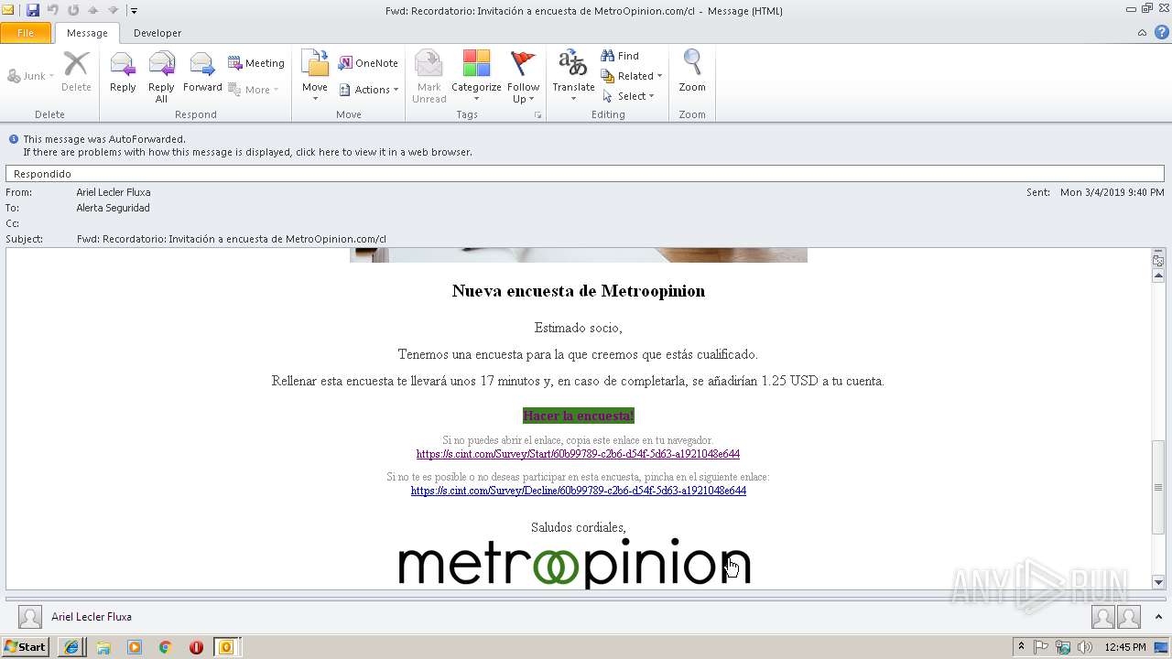This screenshot has height=659, width=1172.
Task: Go to previous item arrow
Action: 93,10
